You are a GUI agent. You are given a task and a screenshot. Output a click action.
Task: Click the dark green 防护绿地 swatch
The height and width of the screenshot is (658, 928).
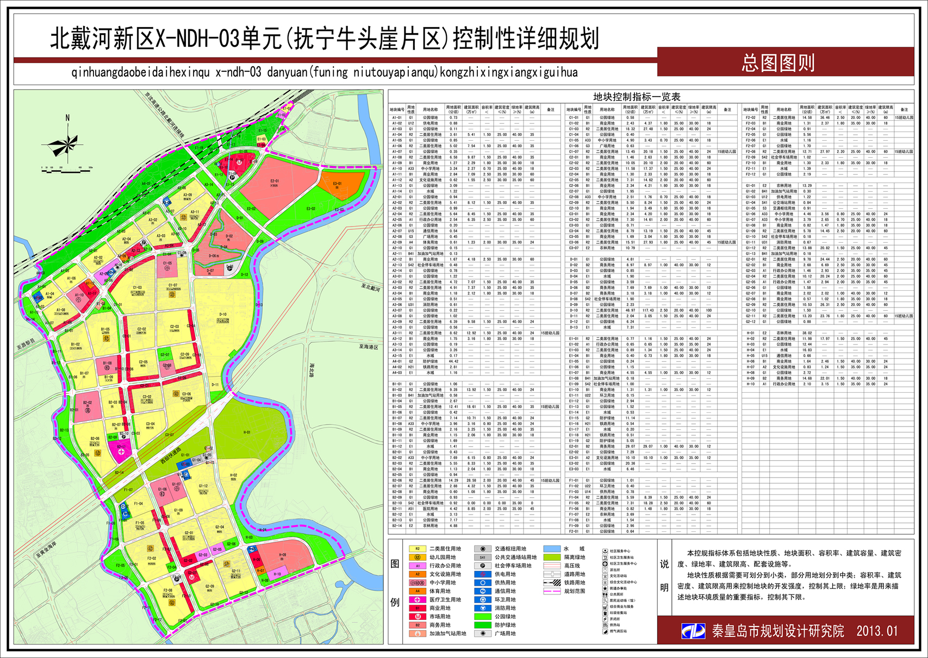coord(483,625)
